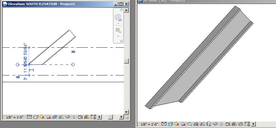Toggle the 3D extents label right of the beam

[73, 52]
